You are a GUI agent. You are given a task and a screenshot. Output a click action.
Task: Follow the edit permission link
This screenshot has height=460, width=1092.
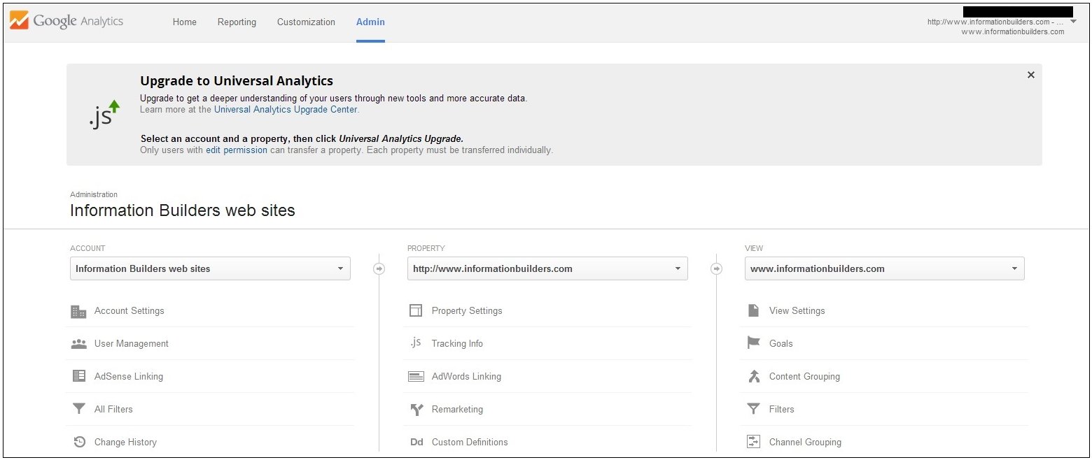click(x=237, y=150)
